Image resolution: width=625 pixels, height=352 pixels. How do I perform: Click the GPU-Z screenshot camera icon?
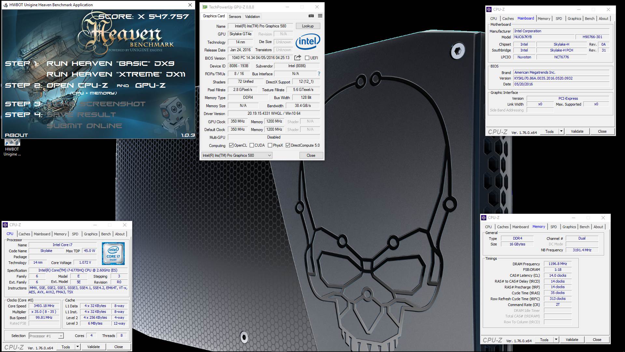311,16
